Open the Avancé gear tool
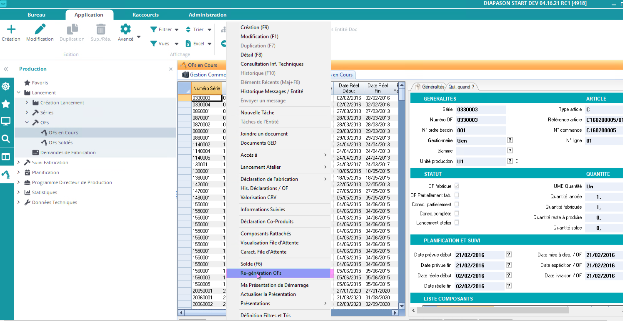Screen dimensions: 623x321 click(125, 29)
